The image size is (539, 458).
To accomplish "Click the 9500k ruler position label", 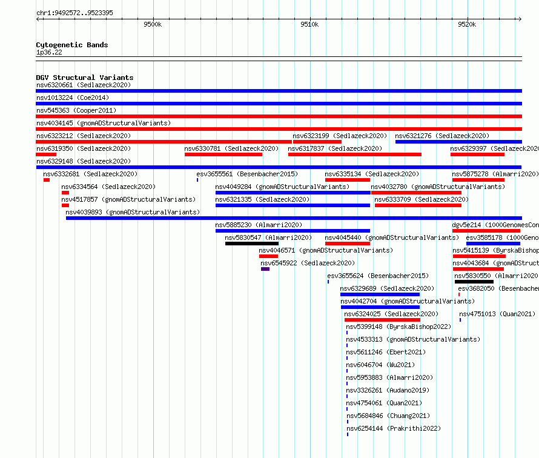I will 153,24.
